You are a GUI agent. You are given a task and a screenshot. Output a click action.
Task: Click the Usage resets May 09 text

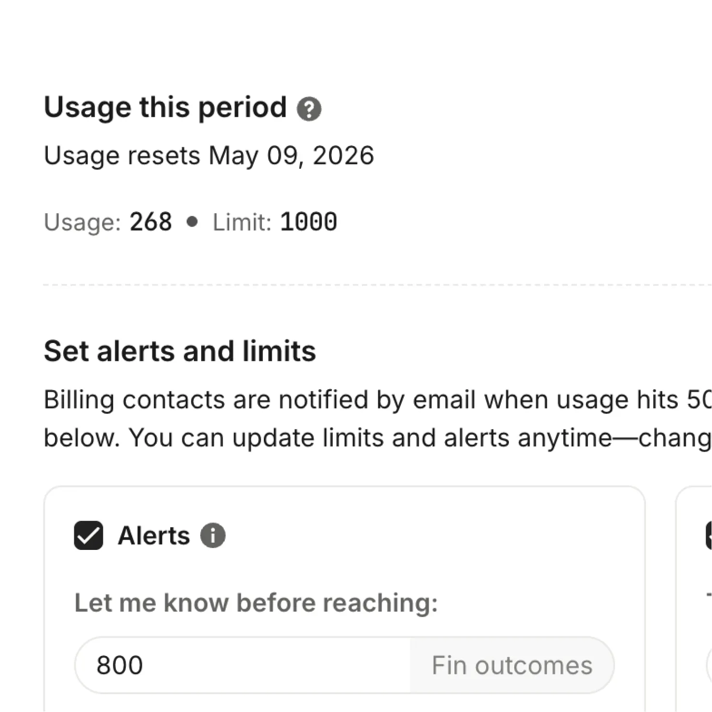208,155
